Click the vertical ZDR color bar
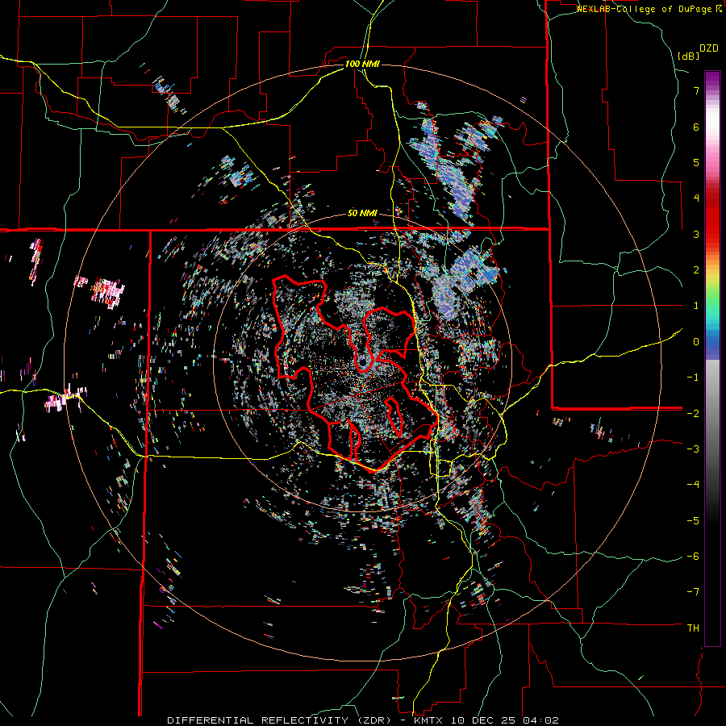The height and width of the screenshot is (726, 726). click(x=712, y=358)
